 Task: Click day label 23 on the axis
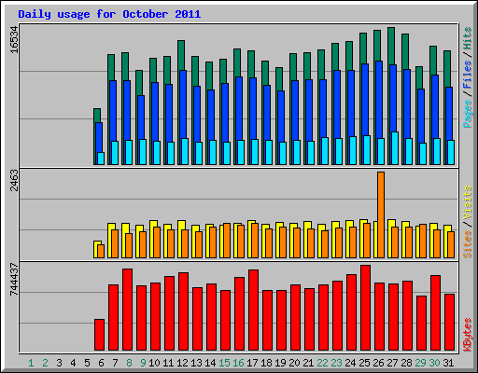(336, 363)
